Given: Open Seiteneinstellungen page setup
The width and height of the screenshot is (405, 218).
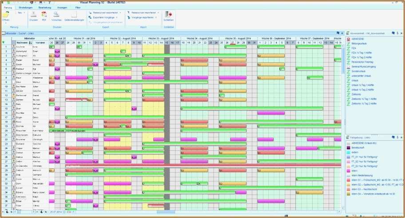Looking at the screenshot, I should (x=74, y=16).
